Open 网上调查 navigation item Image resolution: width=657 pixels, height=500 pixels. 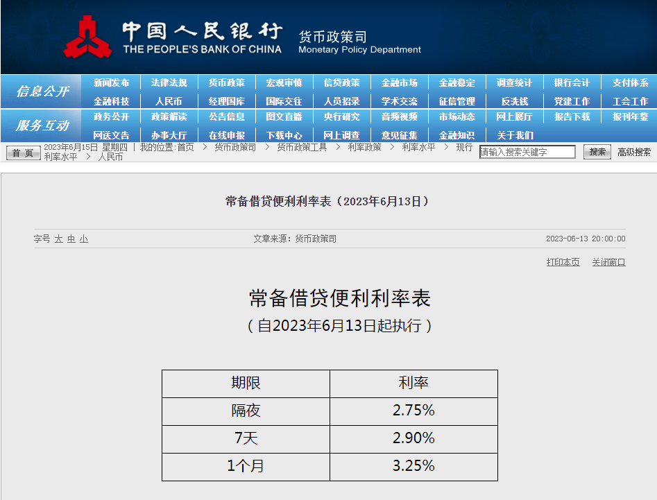tap(342, 135)
